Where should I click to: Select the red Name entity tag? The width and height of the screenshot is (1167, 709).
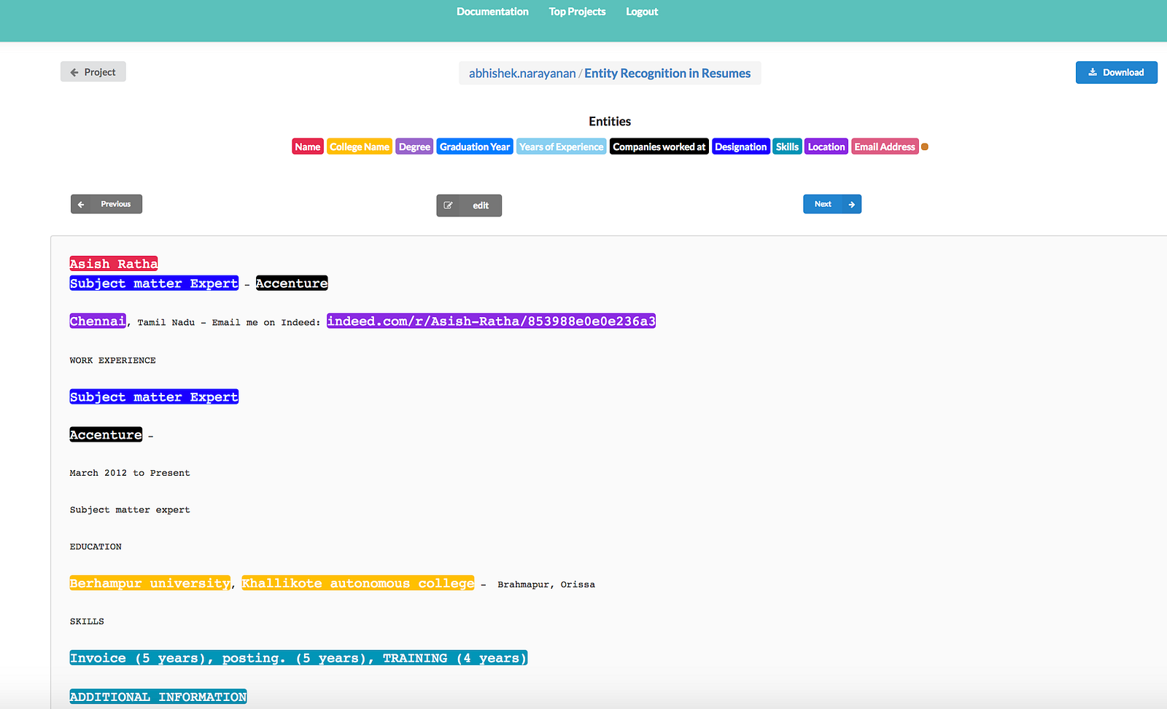click(308, 146)
